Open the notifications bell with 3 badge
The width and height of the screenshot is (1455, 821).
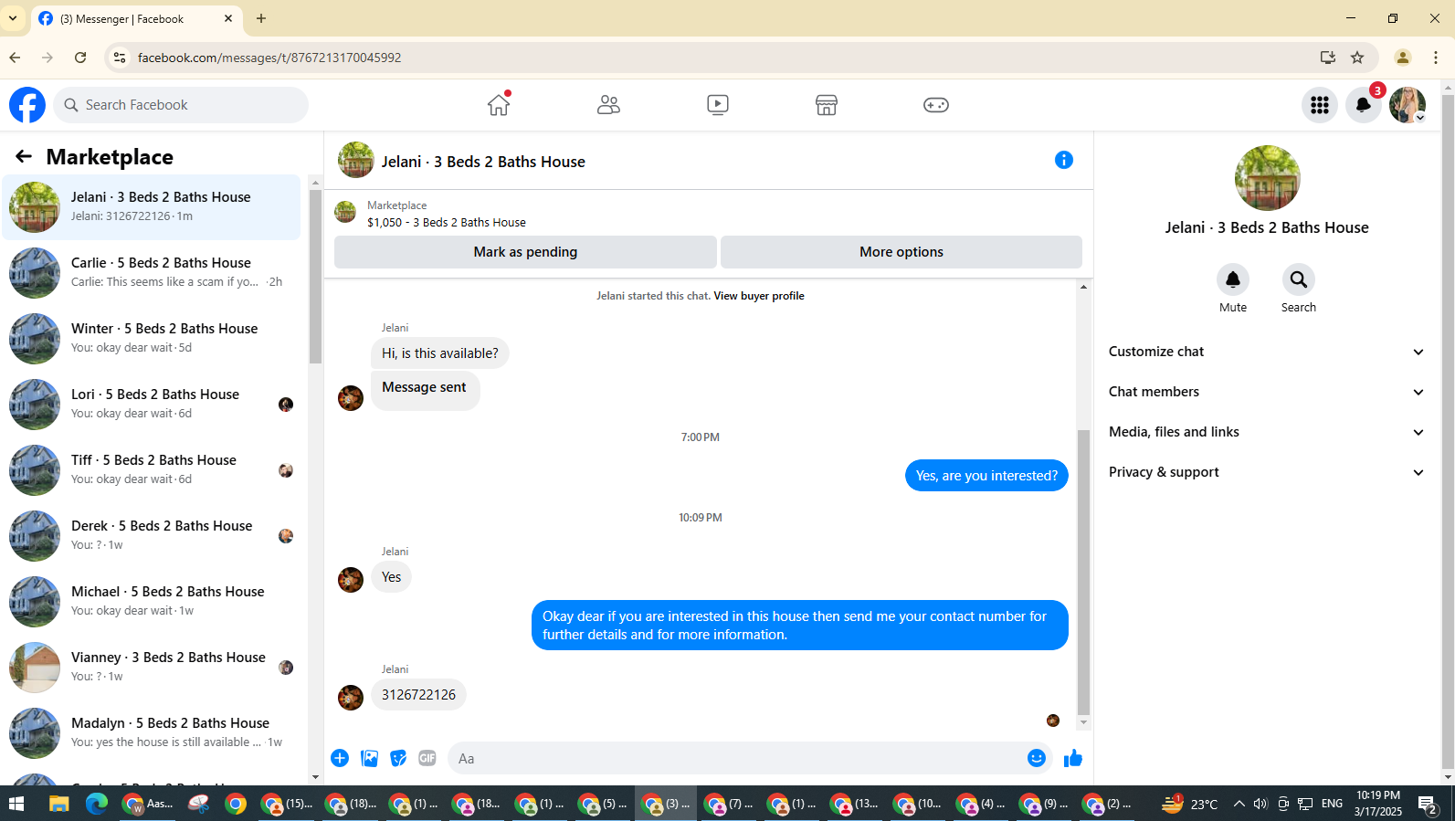click(1364, 105)
